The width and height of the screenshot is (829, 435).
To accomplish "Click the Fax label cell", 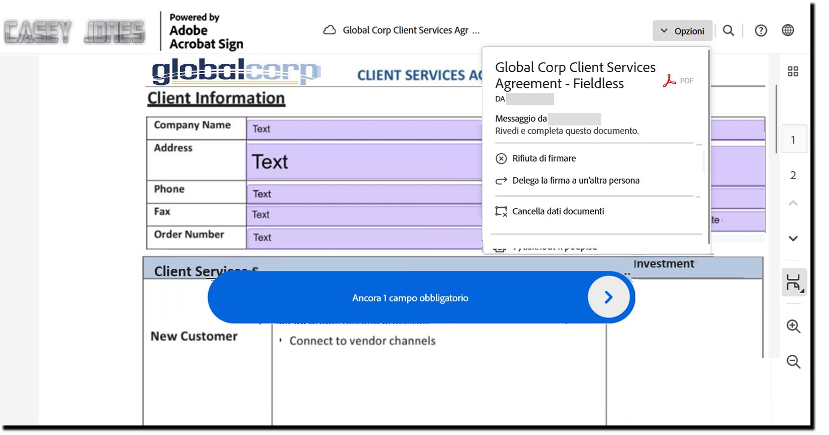I will point(196,214).
